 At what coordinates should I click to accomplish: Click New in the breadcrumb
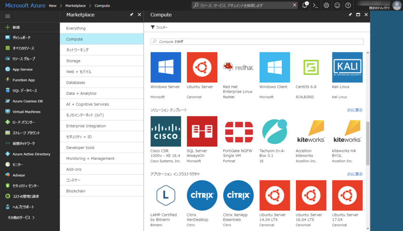(x=53, y=5)
